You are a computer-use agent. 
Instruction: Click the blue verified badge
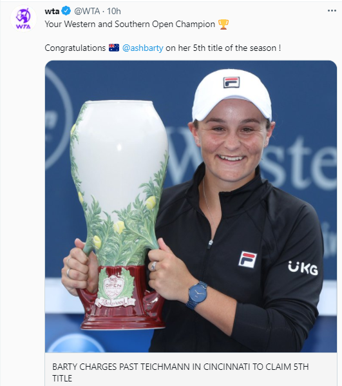[66, 11]
